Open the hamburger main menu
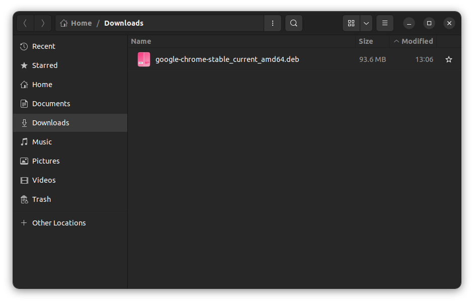Image resolution: width=474 pixels, height=303 pixels. (x=385, y=23)
